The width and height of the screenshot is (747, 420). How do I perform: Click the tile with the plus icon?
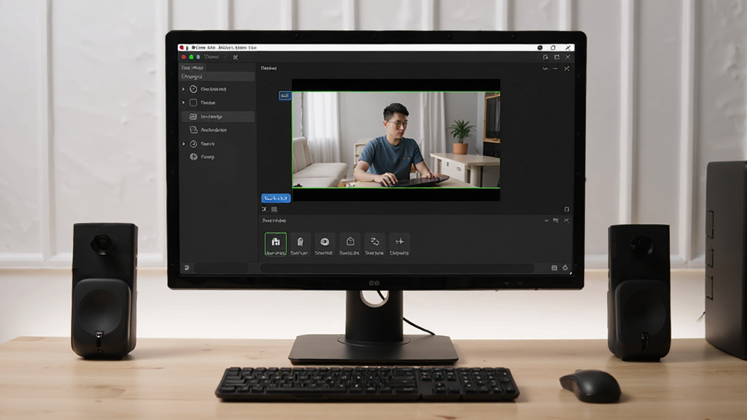399,244
